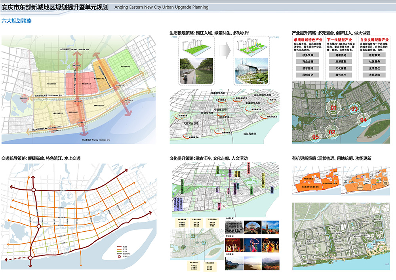Click the heading '交通疏导策略：便捷高效、特色滨江、水上交通'
This screenshot has width=396, height=280.
[41, 158]
